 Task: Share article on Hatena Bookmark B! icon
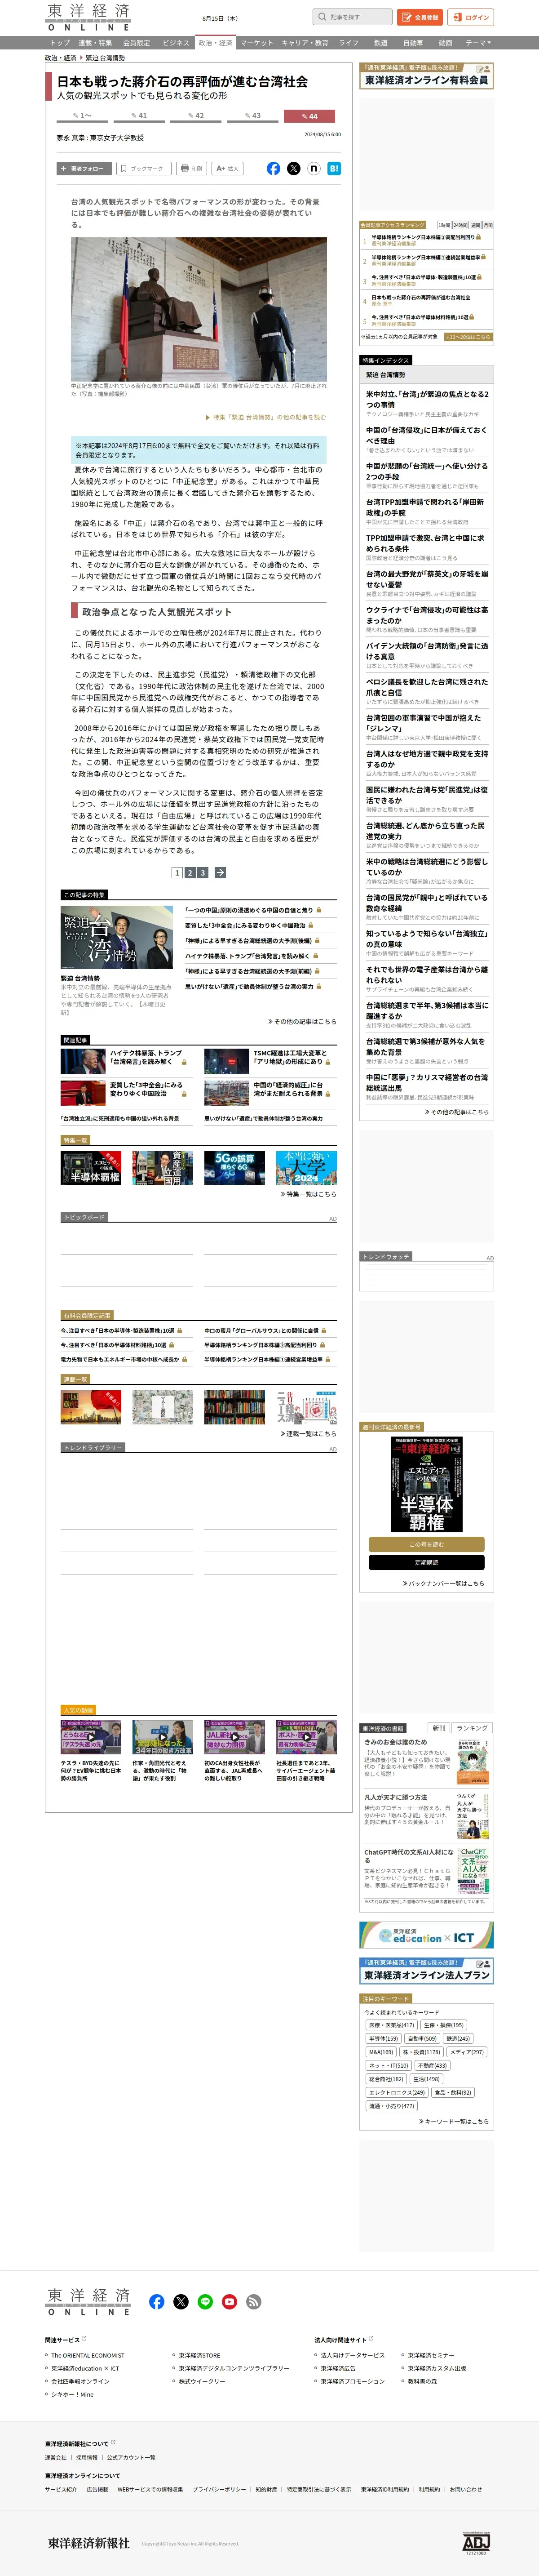(334, 168)
